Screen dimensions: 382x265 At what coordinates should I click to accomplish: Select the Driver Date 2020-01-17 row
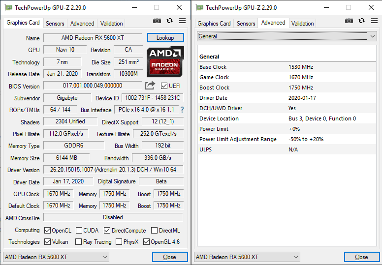pos(286,98)
